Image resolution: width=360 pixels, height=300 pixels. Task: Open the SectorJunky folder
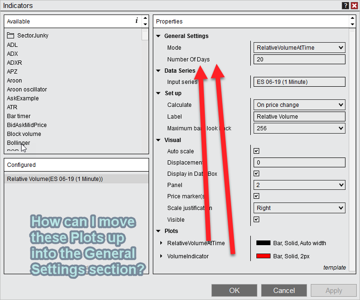pos(28,35)
